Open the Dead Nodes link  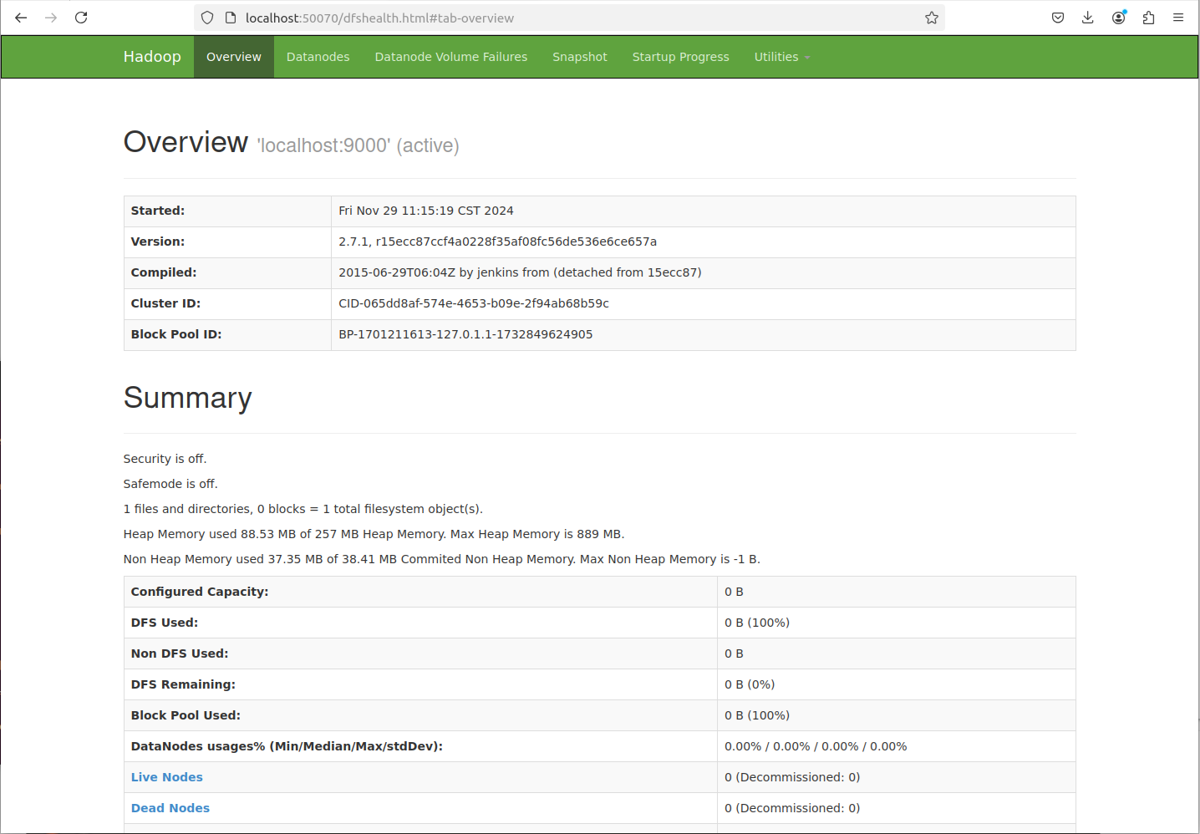[170, 808]
